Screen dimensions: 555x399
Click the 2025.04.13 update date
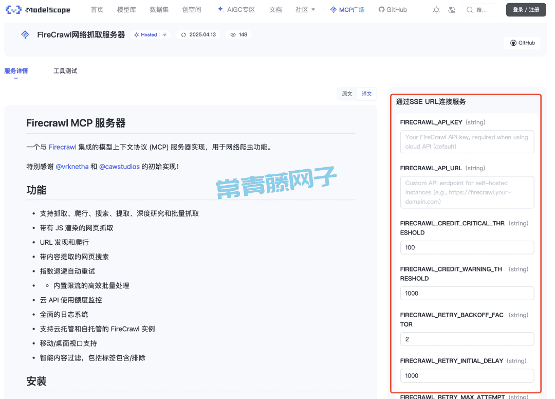[202, 34]
